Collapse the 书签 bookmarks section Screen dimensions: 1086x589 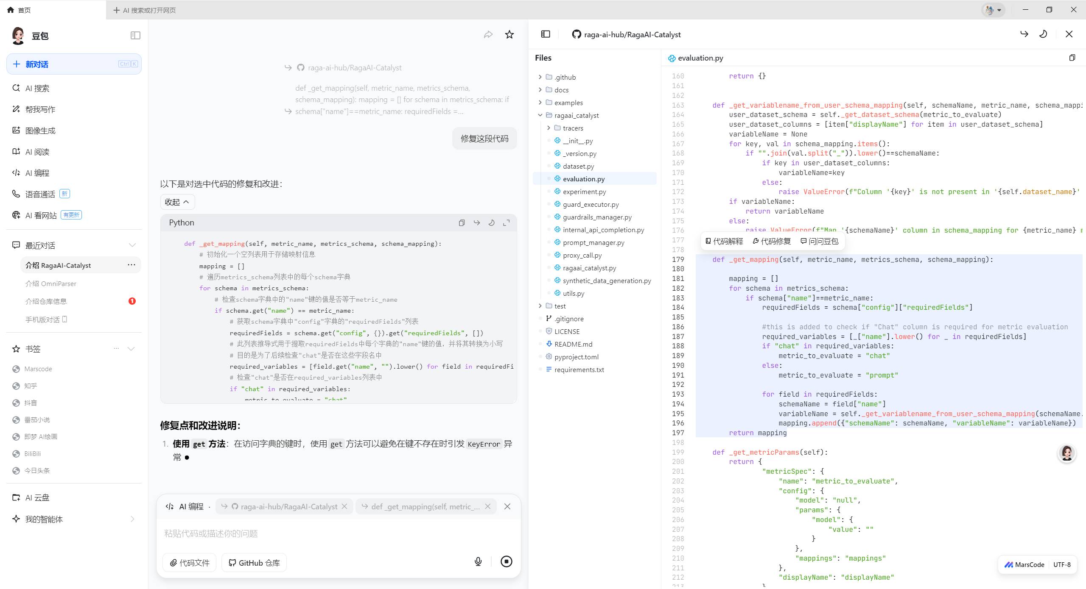132,349
